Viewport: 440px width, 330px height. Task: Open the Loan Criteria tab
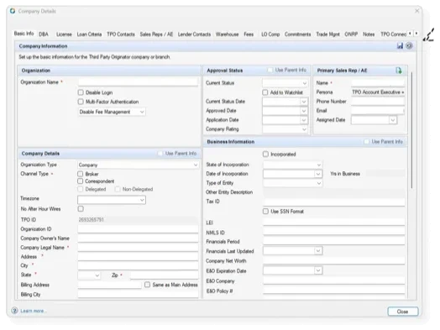[89, 34]
